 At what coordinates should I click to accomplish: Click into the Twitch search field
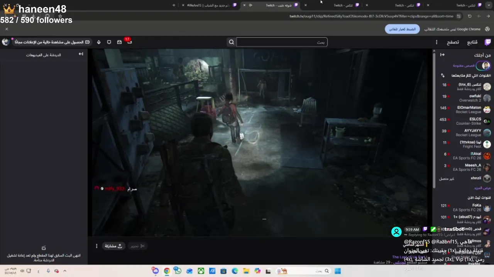[282, 42]
